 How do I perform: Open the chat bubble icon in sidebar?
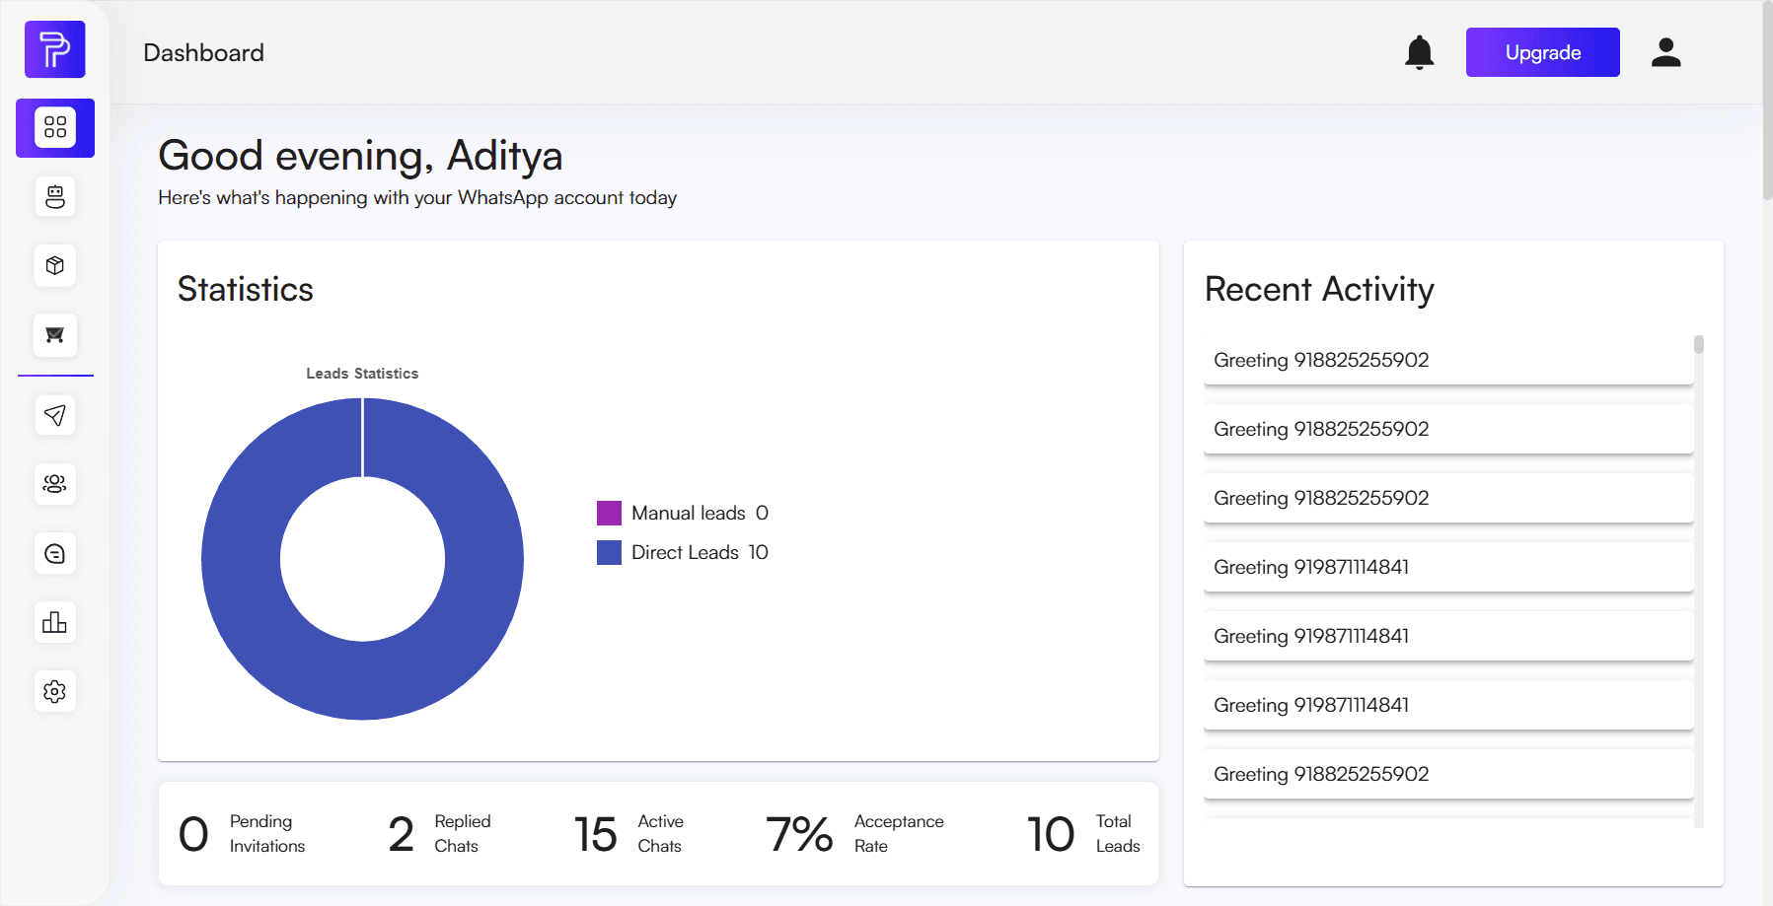[x=55, y=553]
